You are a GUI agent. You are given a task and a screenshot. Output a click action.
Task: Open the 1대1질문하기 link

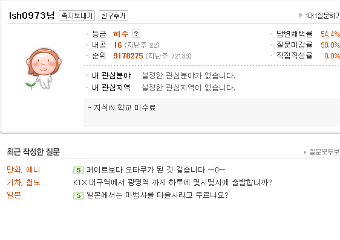322,16
